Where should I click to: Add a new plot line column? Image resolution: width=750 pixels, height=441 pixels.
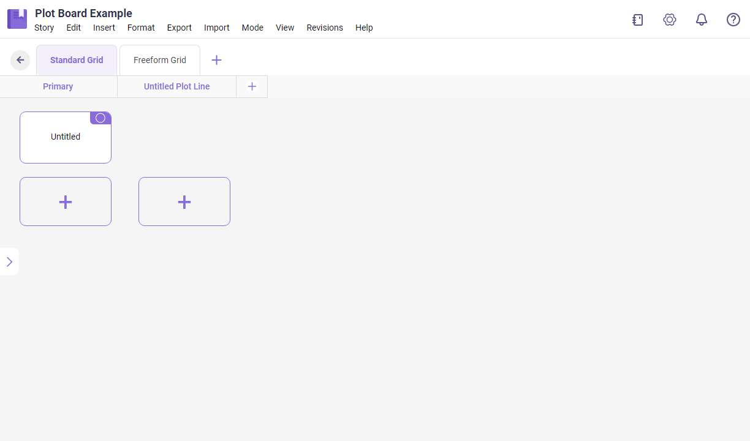(252, 86)
